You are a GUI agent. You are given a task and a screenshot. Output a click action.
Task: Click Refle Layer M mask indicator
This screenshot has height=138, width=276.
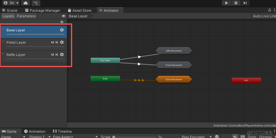point(52,54)
